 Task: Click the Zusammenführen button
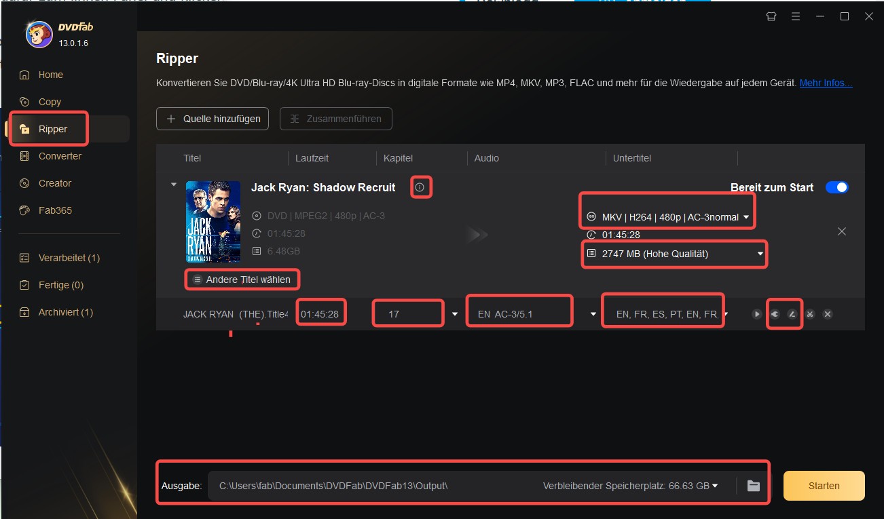click(335, 119)
